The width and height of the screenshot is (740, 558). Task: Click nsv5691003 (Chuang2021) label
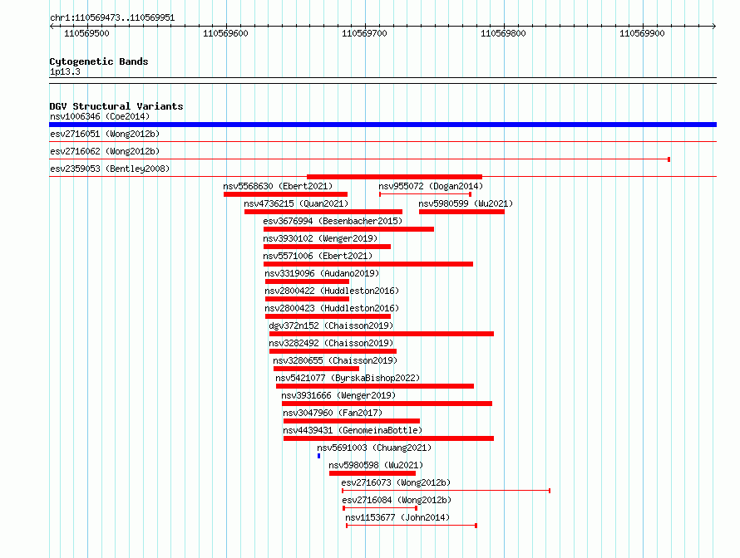(374, 448)
